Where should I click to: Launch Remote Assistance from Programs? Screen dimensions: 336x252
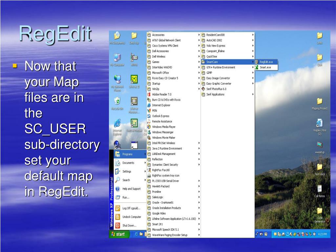point(174,121)
